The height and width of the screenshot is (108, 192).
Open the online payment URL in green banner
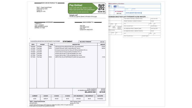82,9
